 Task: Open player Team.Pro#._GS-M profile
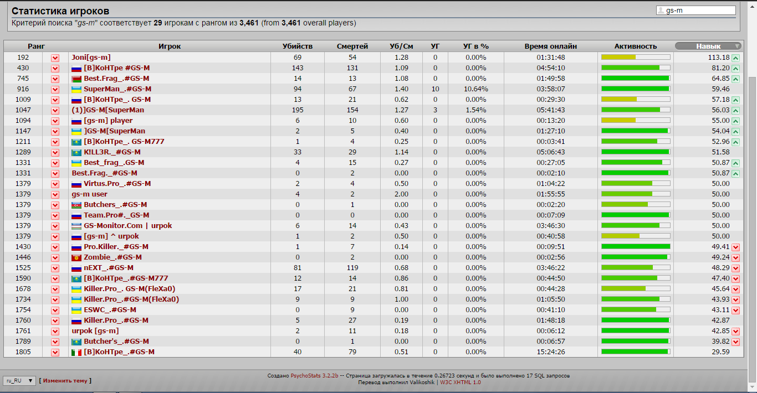(116, 215)
